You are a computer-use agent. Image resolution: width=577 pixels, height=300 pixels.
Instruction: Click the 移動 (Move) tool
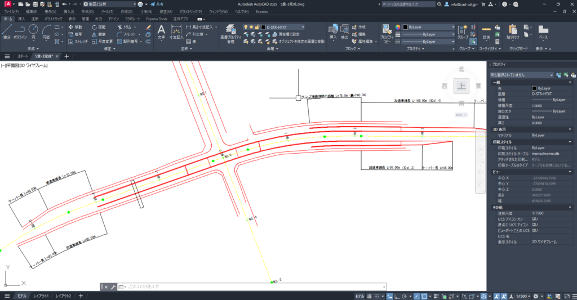75,26
